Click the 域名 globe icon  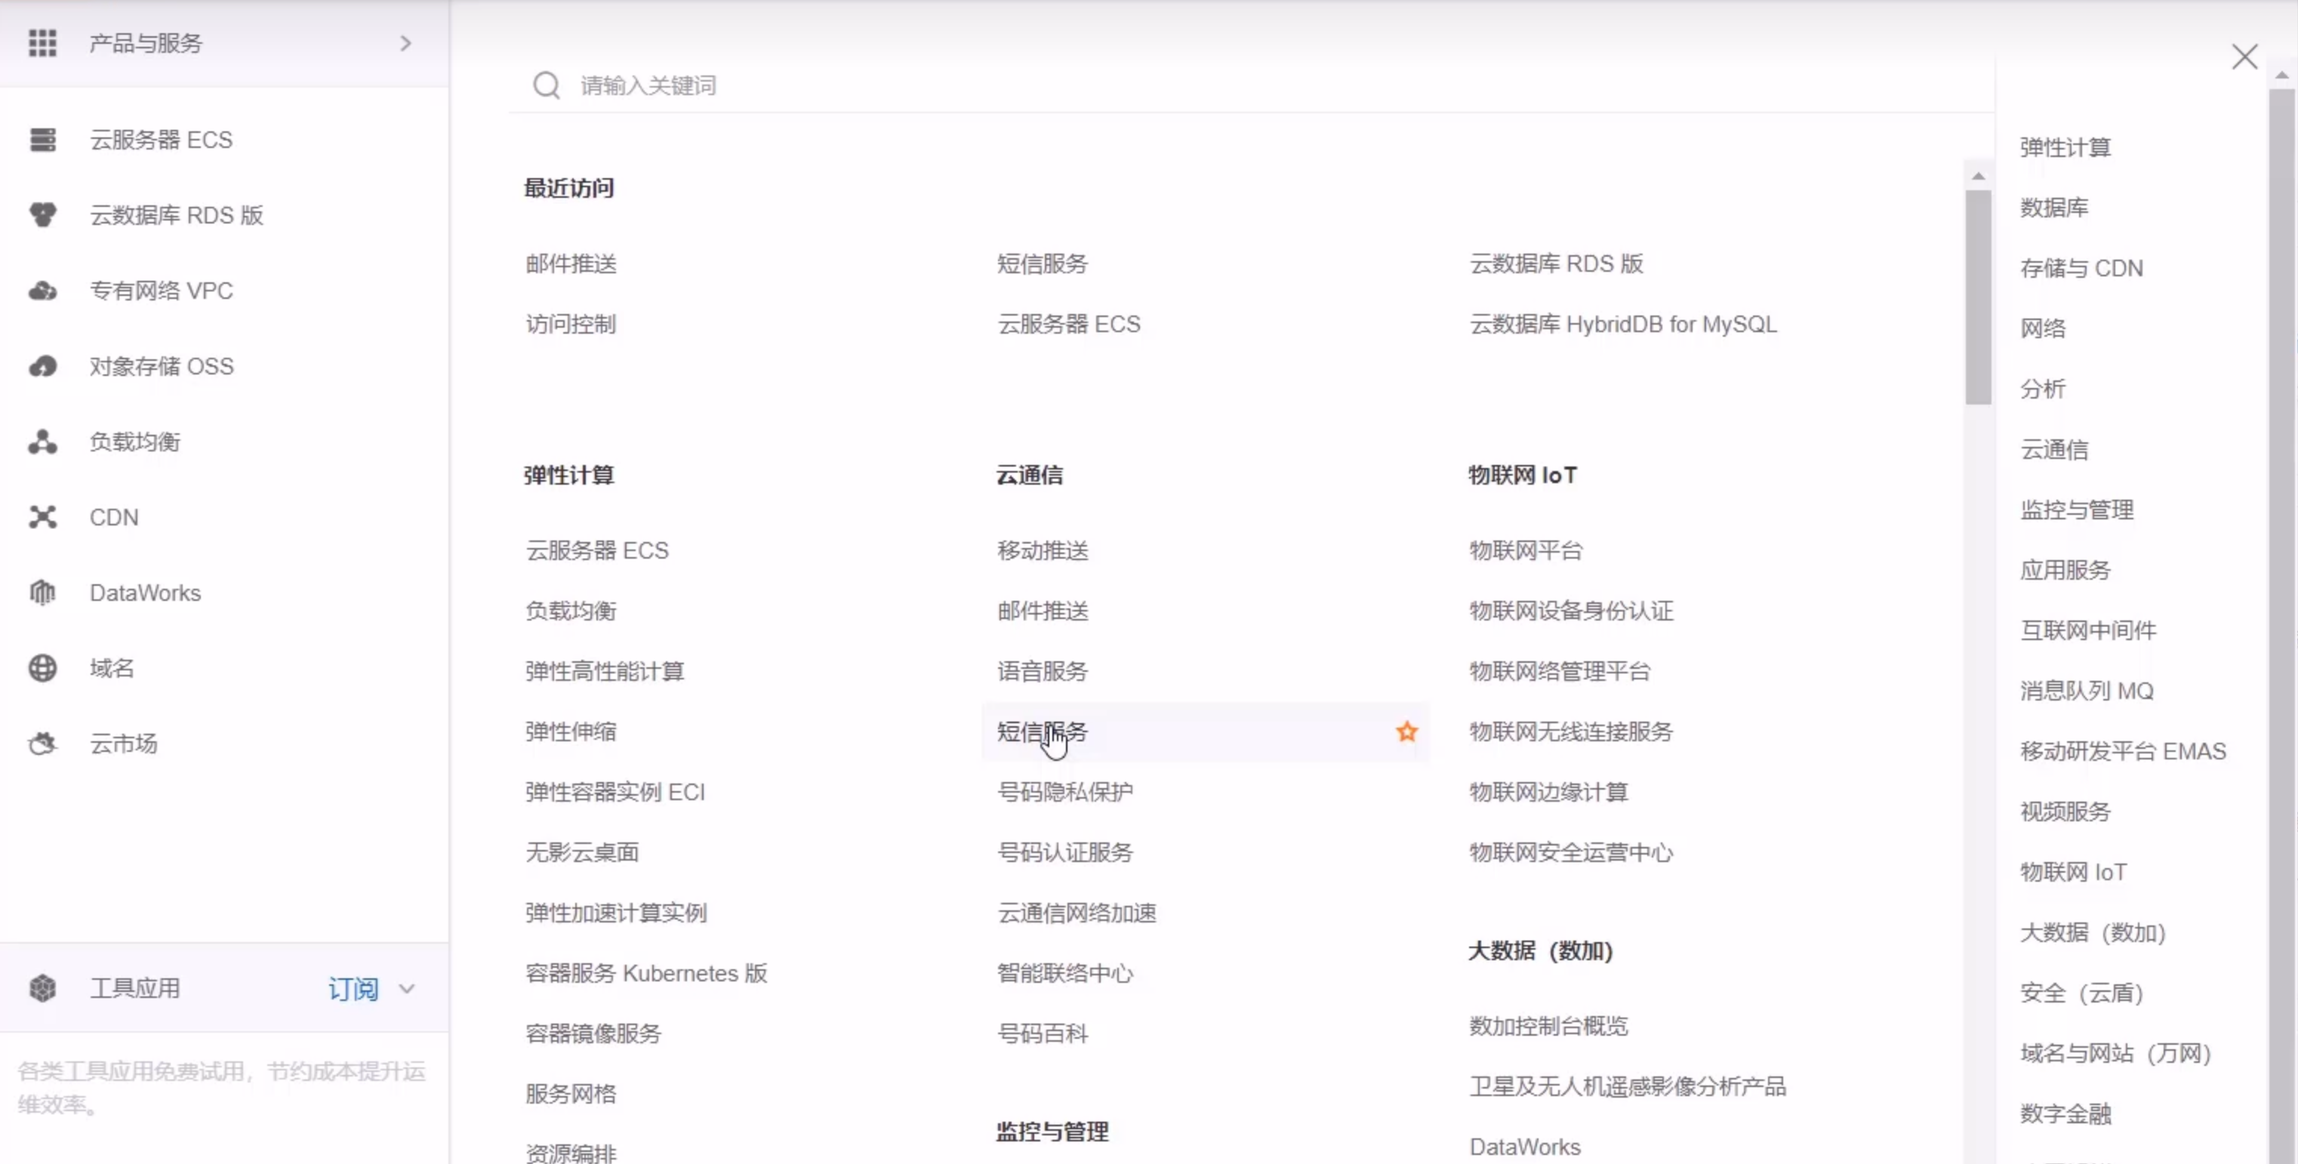42,668
